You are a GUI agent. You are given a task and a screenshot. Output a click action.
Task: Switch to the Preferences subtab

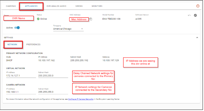tap(33, 44)
